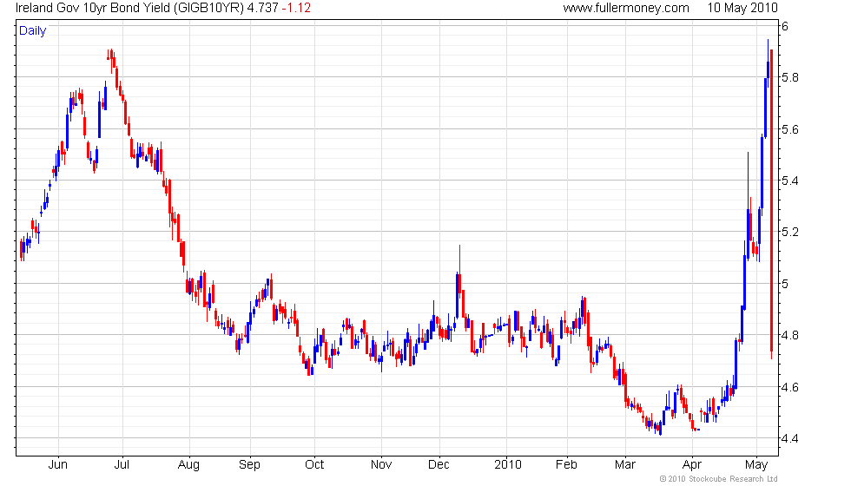Click the red change value -1.12
The image size is (851, 486).
click(296, 8)
